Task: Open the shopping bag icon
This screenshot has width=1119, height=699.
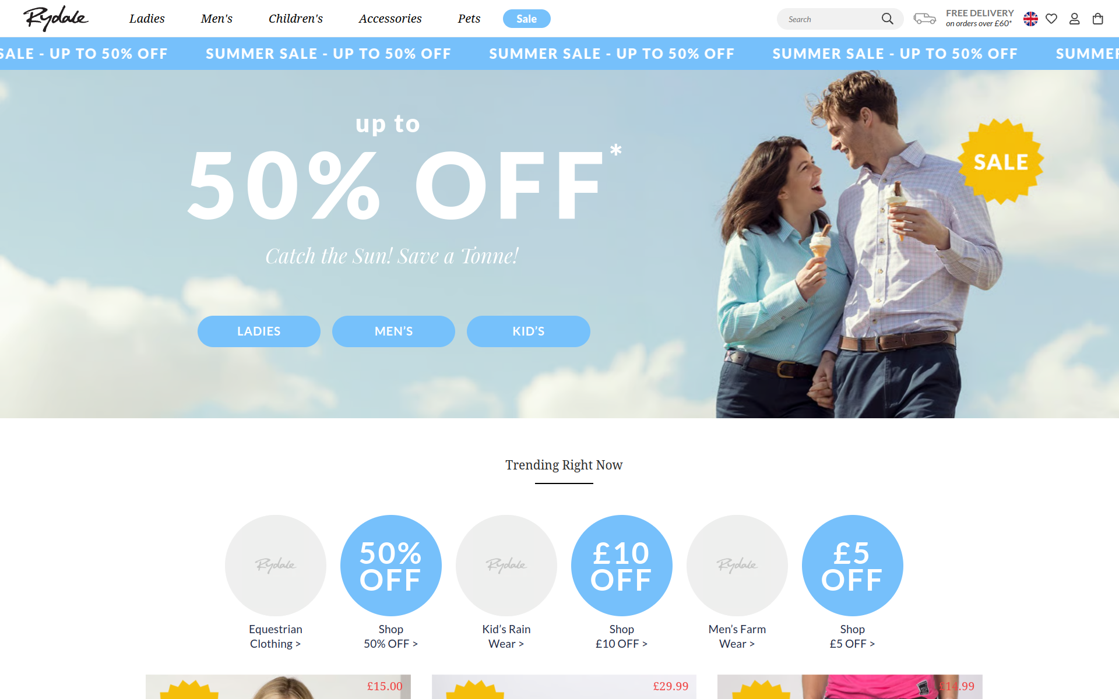Action: pos(1098,19)
